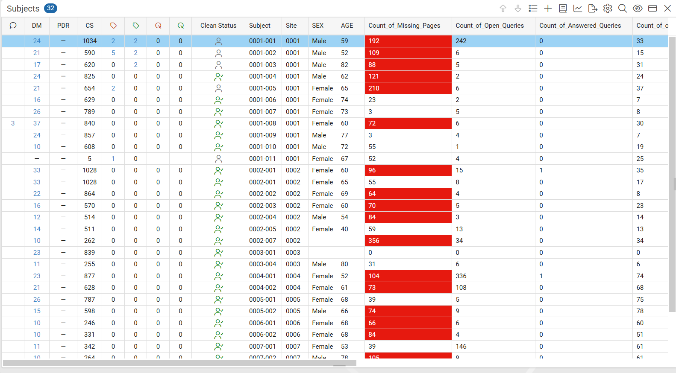Click the search magnifier icon

click(623, 8)
